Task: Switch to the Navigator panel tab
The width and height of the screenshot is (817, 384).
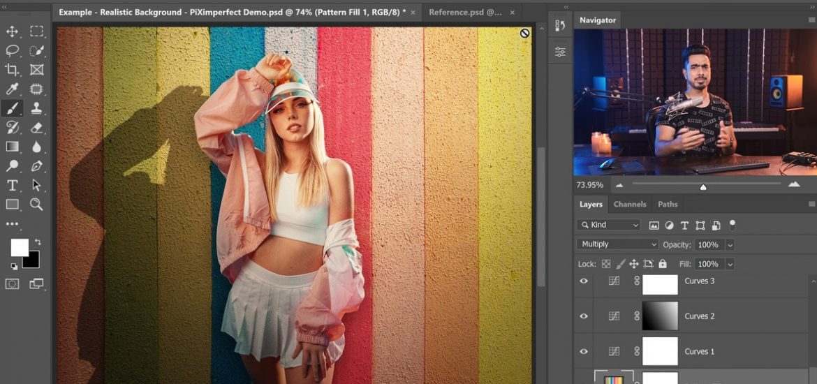Action: point(598,20)
